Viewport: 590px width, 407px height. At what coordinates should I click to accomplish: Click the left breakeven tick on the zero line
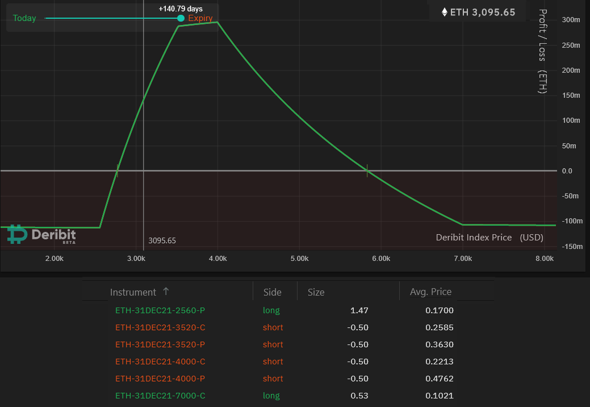(x=118, y=171)
